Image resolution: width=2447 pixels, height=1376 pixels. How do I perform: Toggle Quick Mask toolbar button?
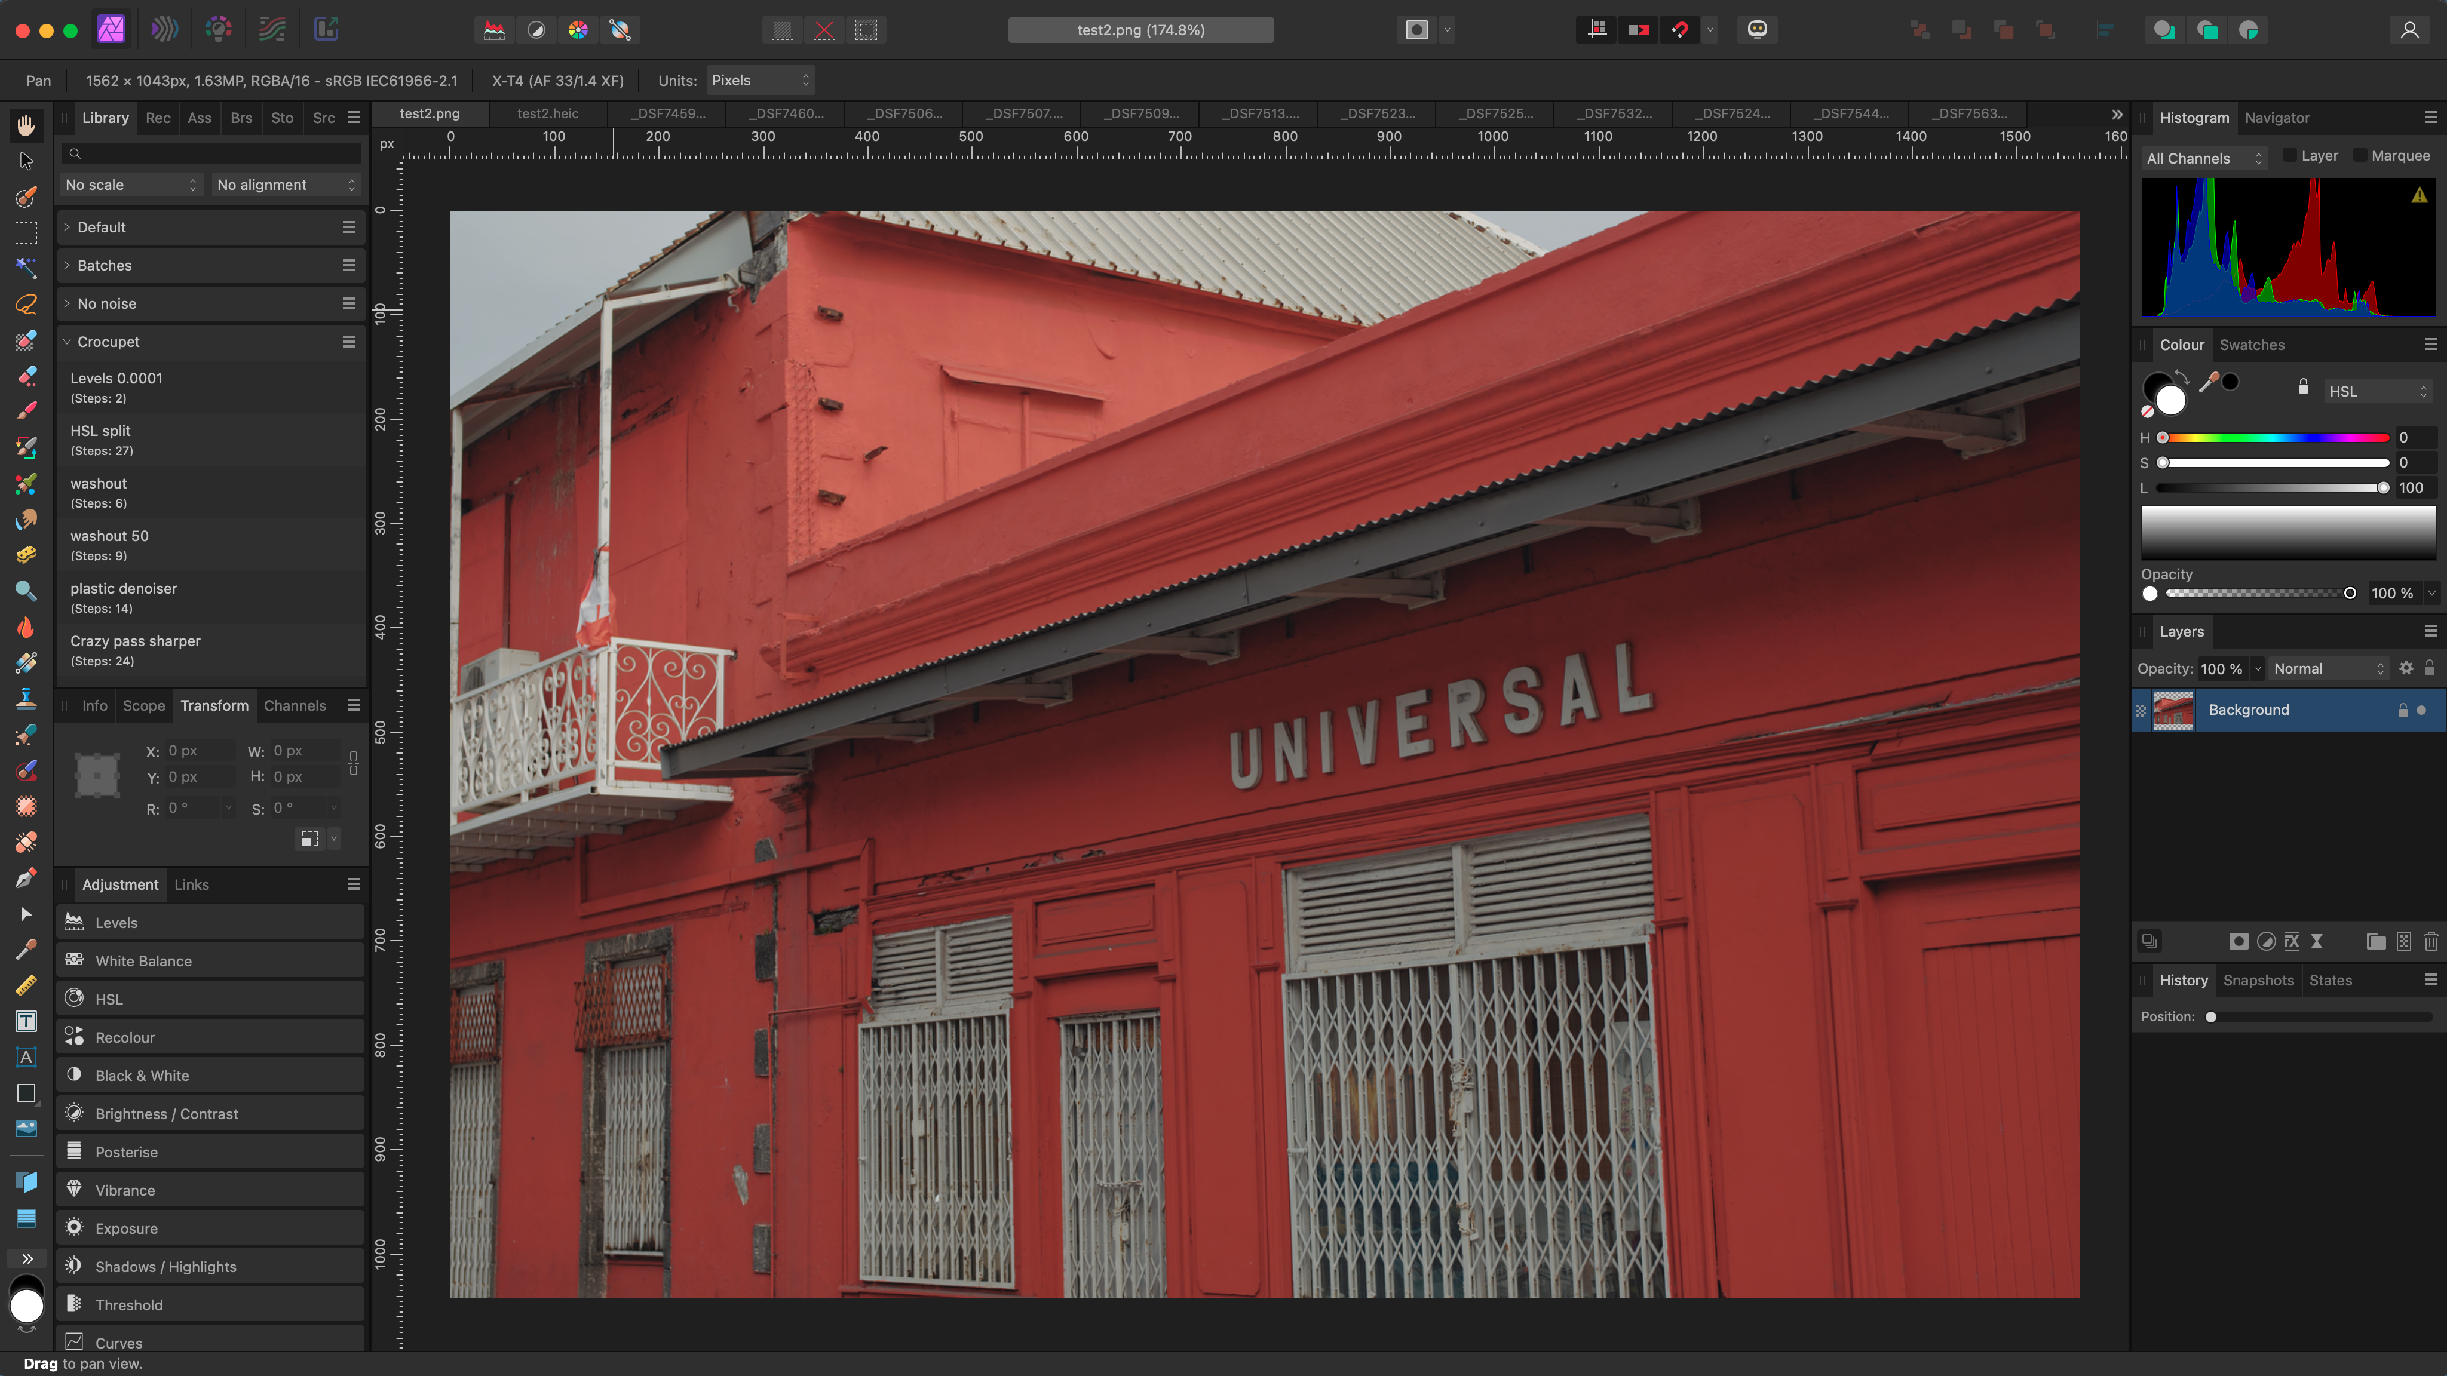[1416, 30]
